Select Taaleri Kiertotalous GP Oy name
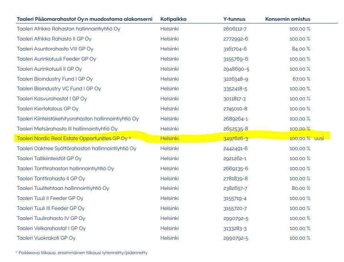This screenshot has height=262, width=344. point(48,109)
